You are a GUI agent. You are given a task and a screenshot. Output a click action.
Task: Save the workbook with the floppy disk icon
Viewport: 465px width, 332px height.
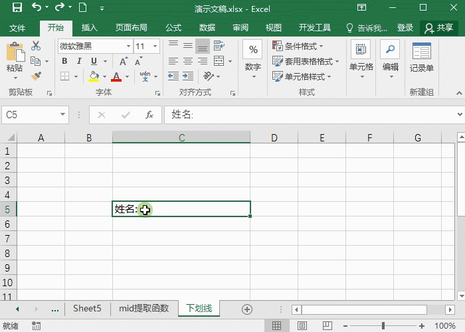click(x=17, y=7)
